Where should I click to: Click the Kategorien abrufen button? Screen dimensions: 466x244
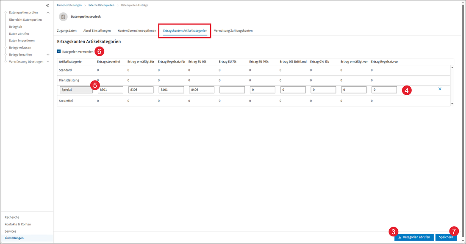414,237
